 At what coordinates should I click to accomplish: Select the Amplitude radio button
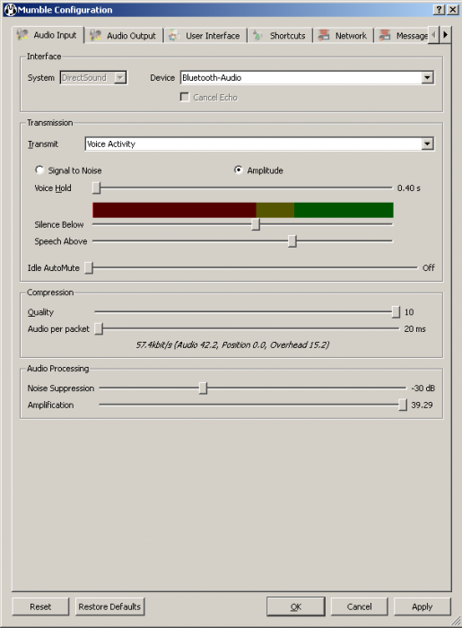[239, 170]
